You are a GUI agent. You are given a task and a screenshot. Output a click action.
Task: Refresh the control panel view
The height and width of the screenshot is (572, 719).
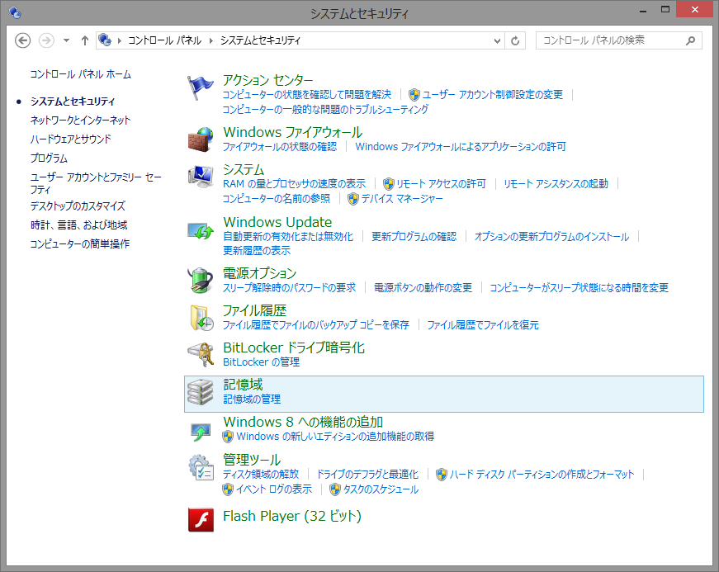tap(515, 40)
